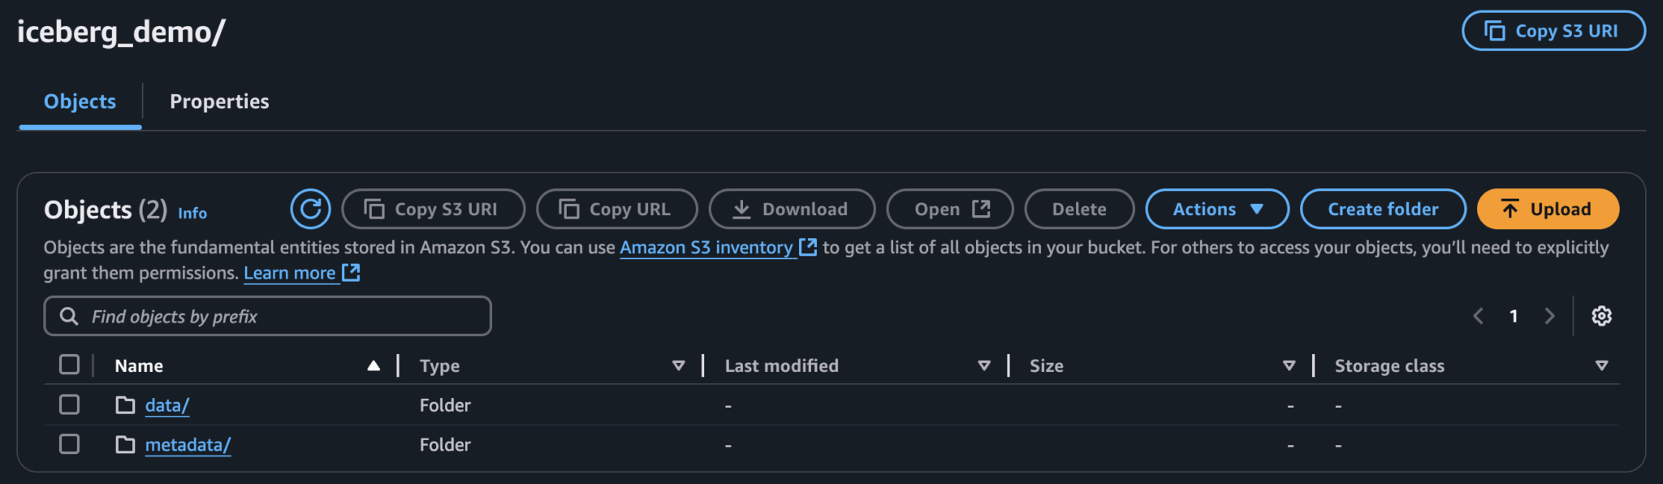Viewport: 1663px width, 484px height.
Task: Click the Create folder button
Action: (1383, 210)
